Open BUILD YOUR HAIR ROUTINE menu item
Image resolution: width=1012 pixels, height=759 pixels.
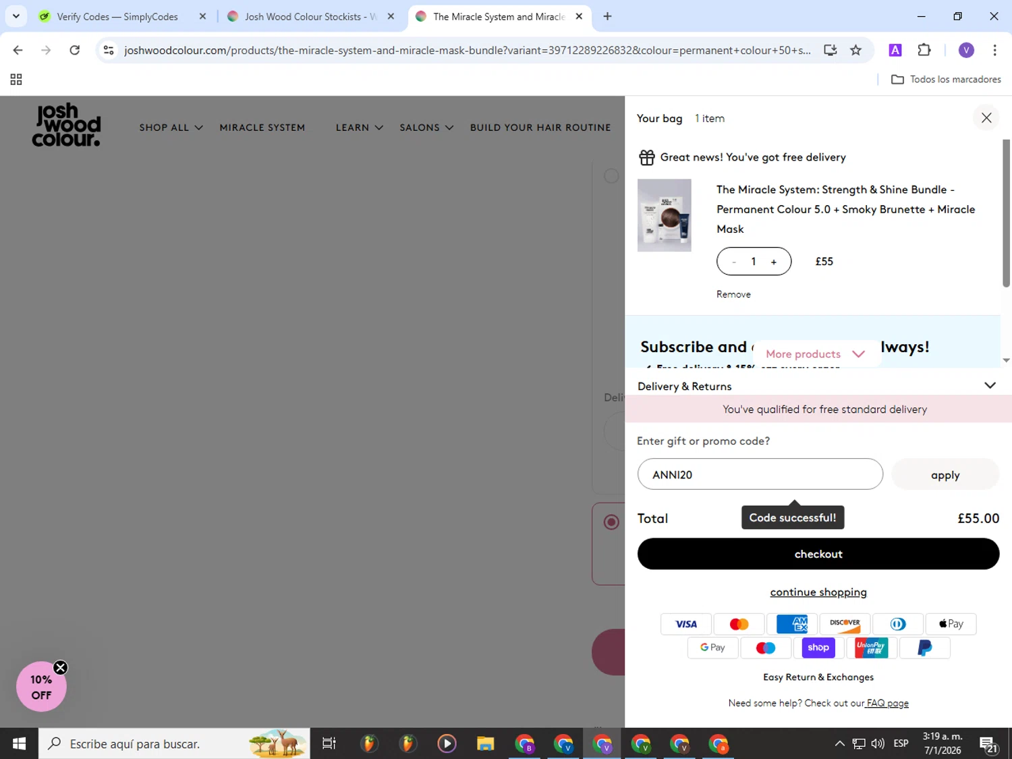click(540, 128)
